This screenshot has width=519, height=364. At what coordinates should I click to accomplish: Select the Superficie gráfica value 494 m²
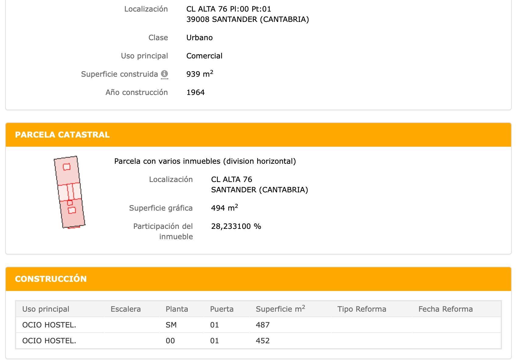(x=225, y=208)
